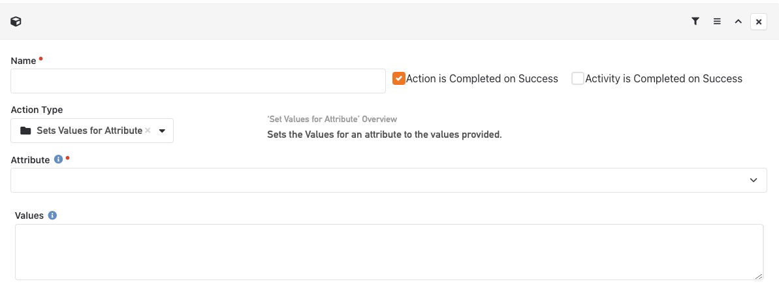This screenshot has width=779, height=303.
Task: Show info tooltip beside Values label
Action: pos(52,215)
